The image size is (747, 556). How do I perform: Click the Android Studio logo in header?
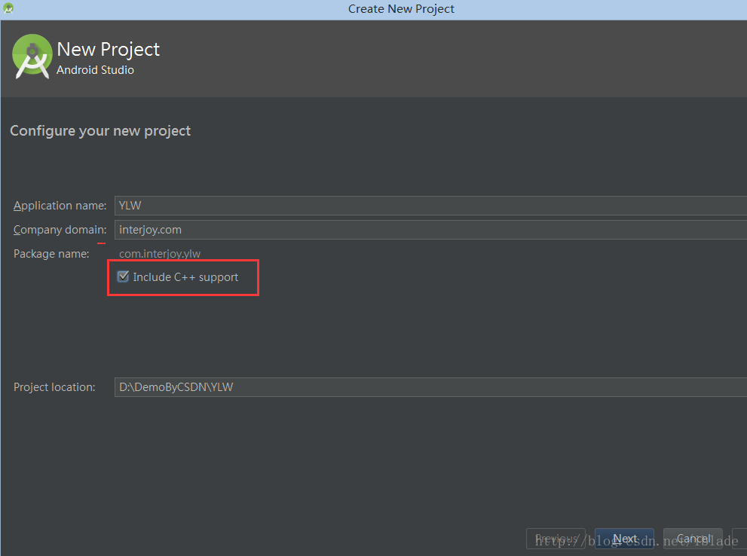point(32,57)
